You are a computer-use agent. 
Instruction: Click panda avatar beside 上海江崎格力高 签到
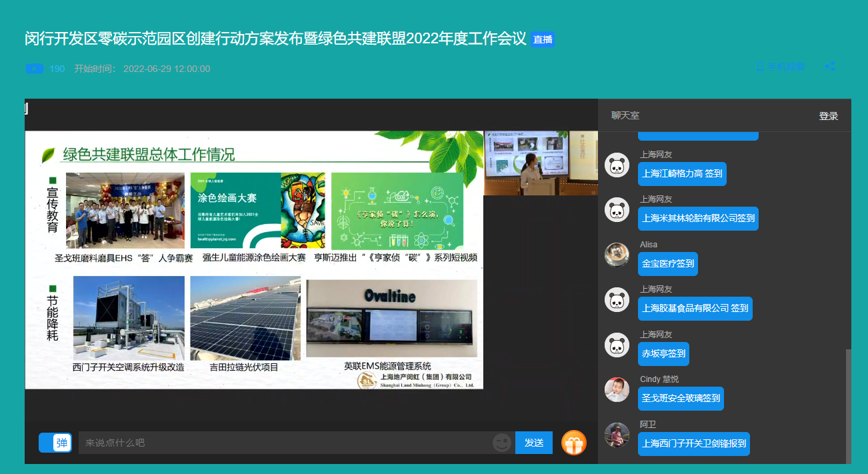pyautogui.click(x=617, y=165)
